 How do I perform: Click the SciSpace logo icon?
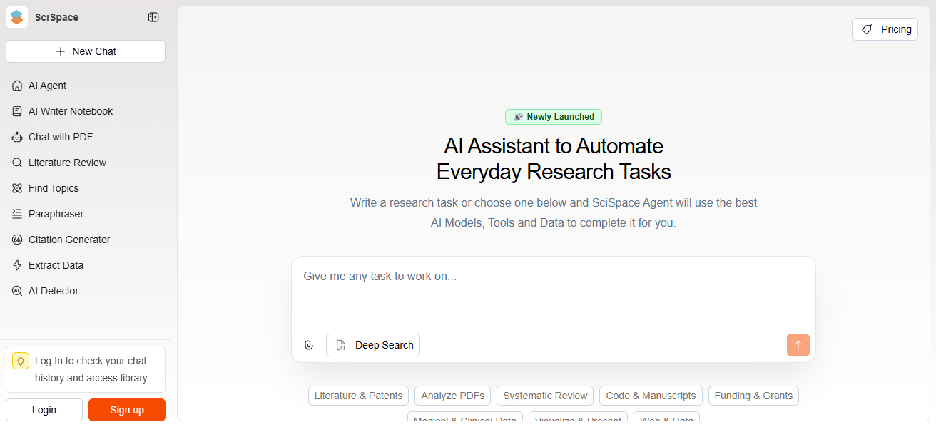(17, 17)
